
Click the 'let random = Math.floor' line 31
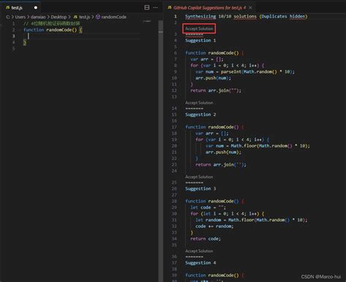pos(251,220)
